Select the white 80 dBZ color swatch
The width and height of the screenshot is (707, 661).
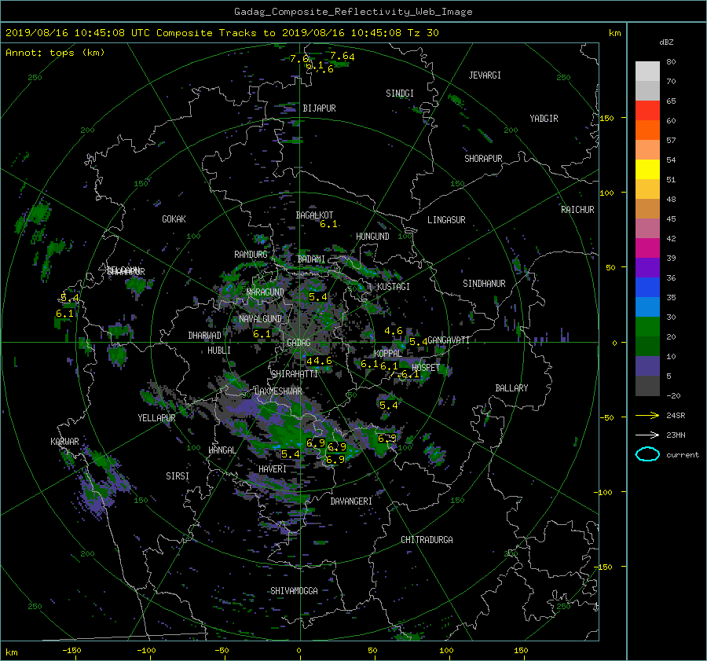coord(647,71)
